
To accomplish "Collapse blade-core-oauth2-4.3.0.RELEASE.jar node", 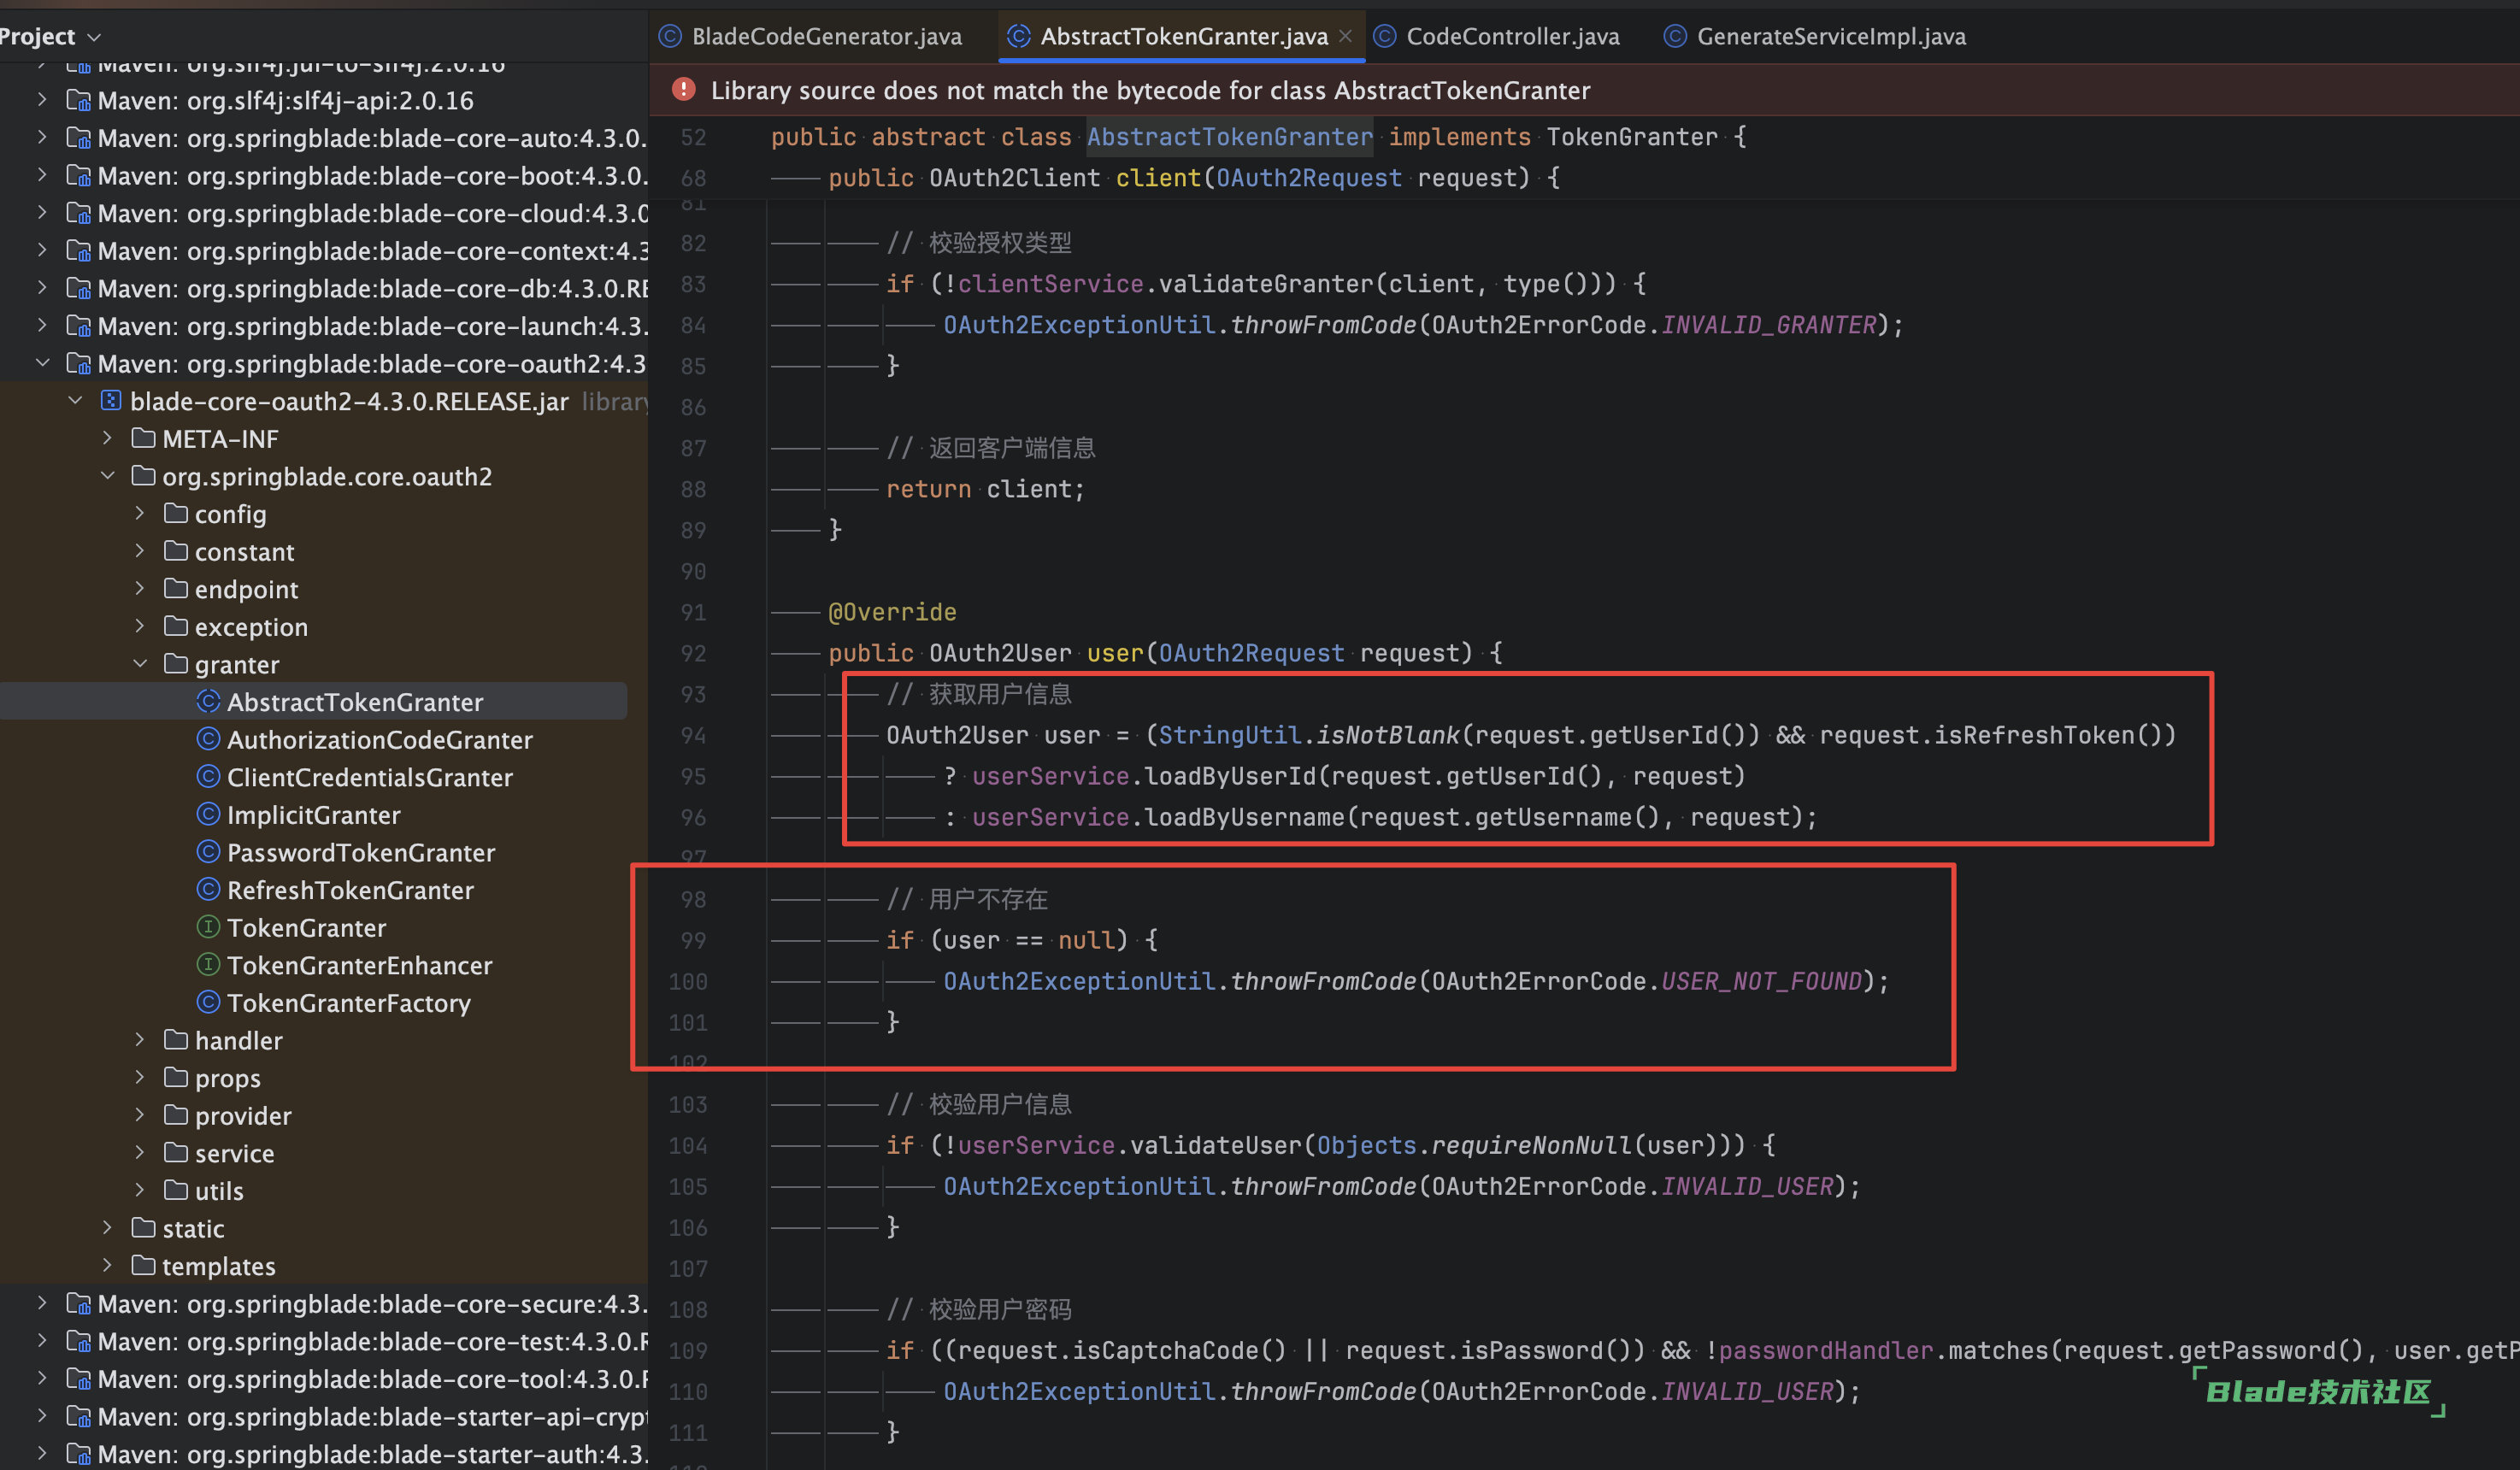I will pos(75,401).
